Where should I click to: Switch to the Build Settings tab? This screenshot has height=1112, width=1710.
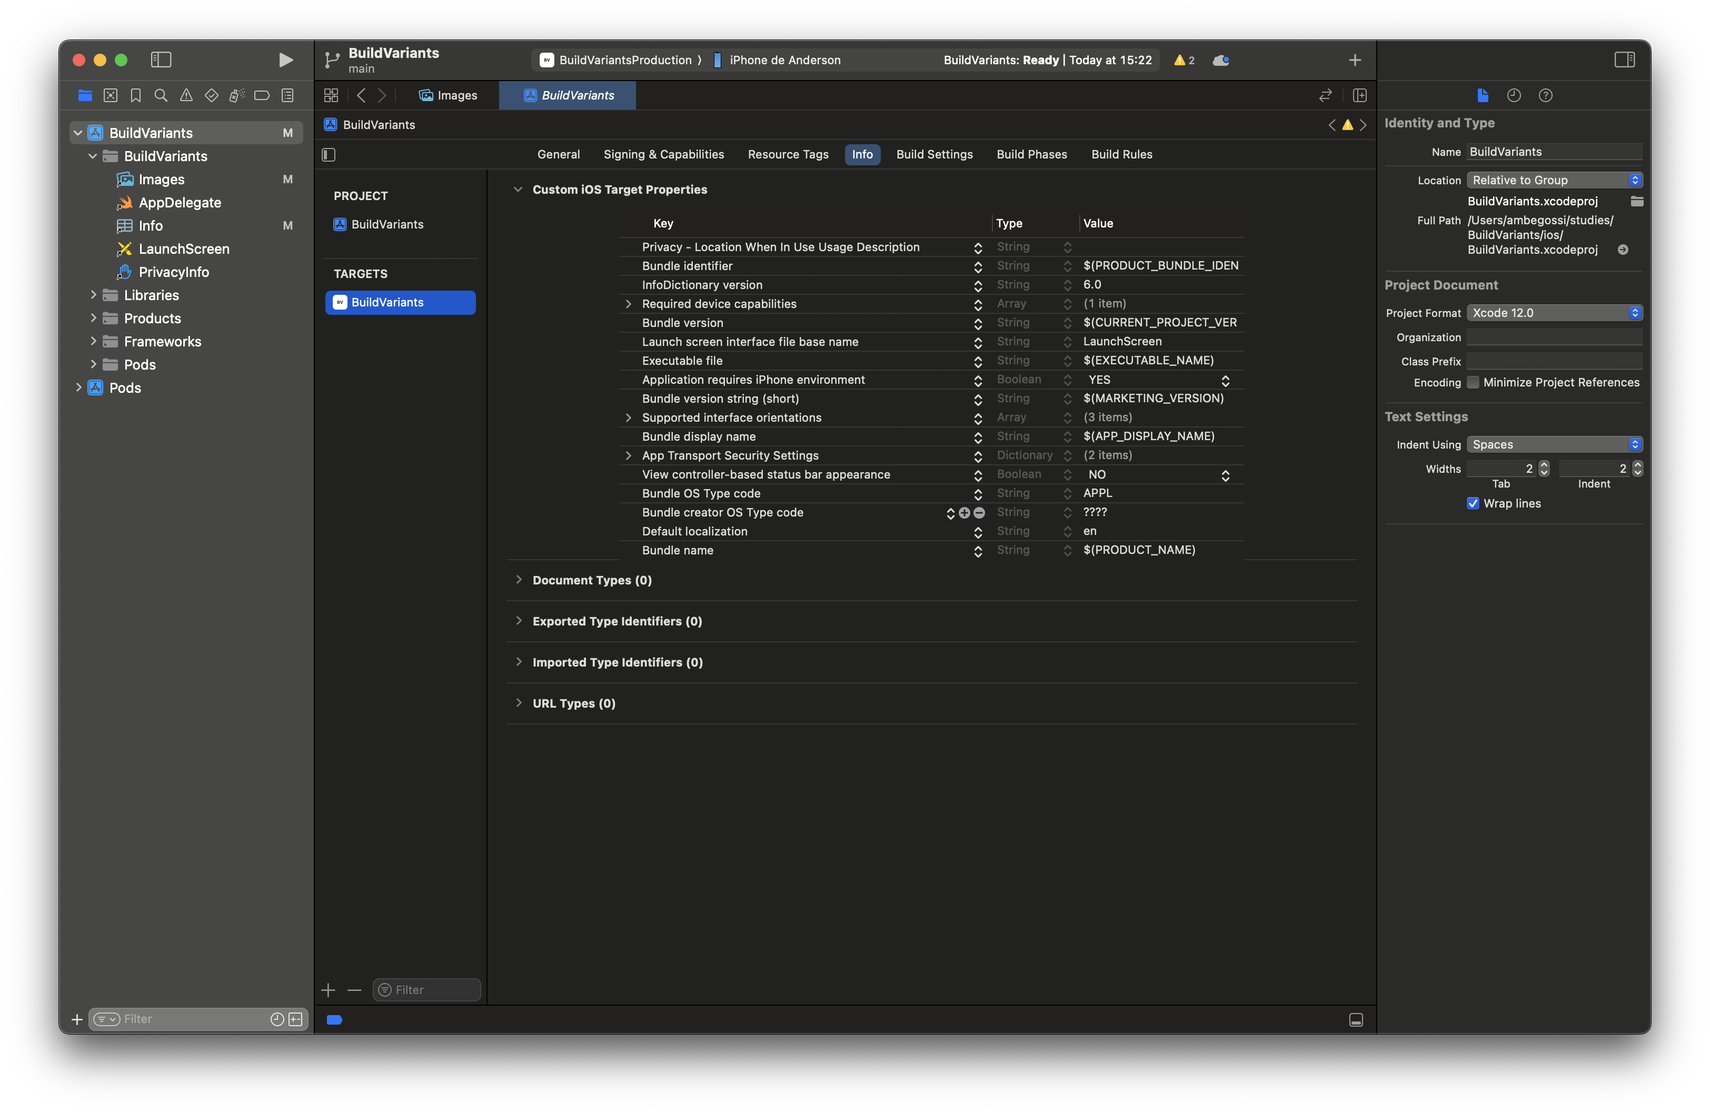click(x=934, y=154)
